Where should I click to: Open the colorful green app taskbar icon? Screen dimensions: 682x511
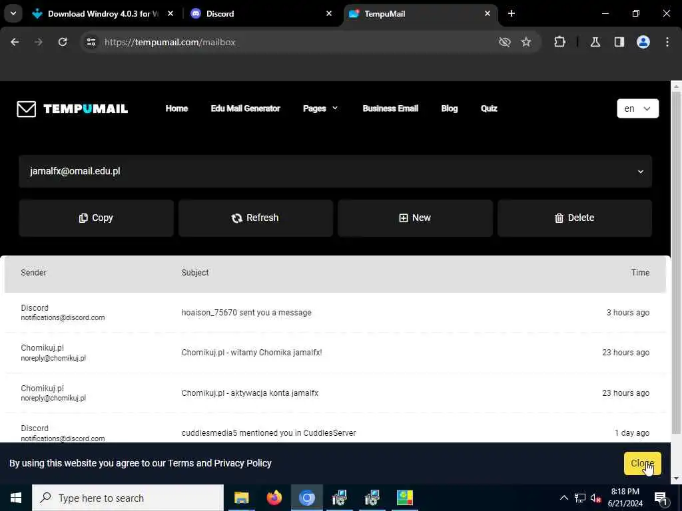pos(404,498)
